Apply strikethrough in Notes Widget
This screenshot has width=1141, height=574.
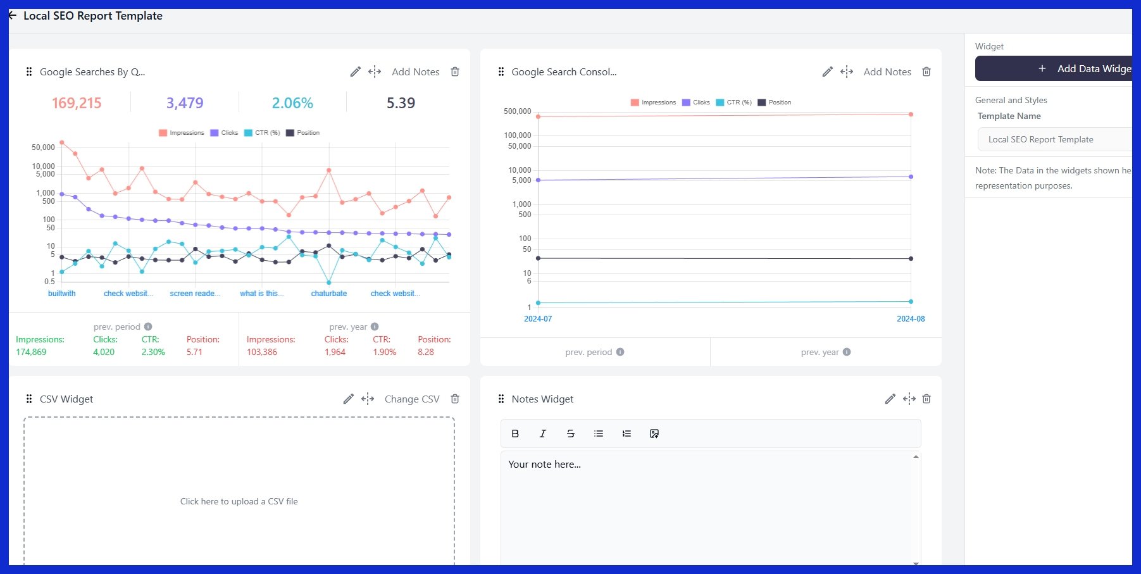(x=570, y=434)
